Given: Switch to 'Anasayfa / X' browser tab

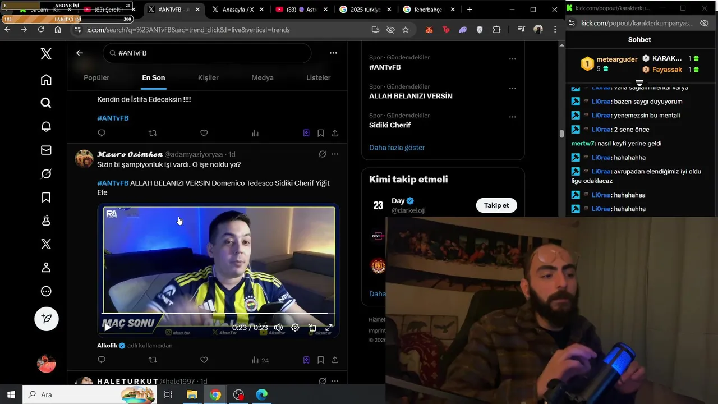Looking at the screenshot, I should click(x=238, y=10).
